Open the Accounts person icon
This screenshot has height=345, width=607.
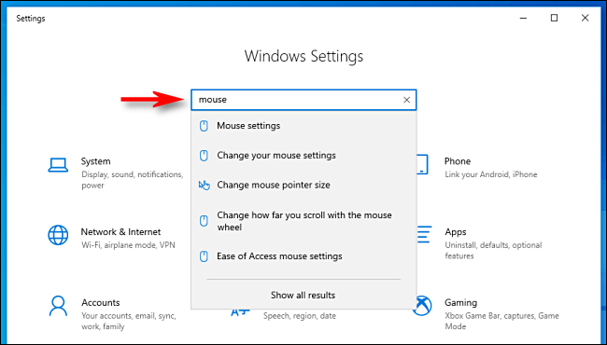[x=58, y=306]
